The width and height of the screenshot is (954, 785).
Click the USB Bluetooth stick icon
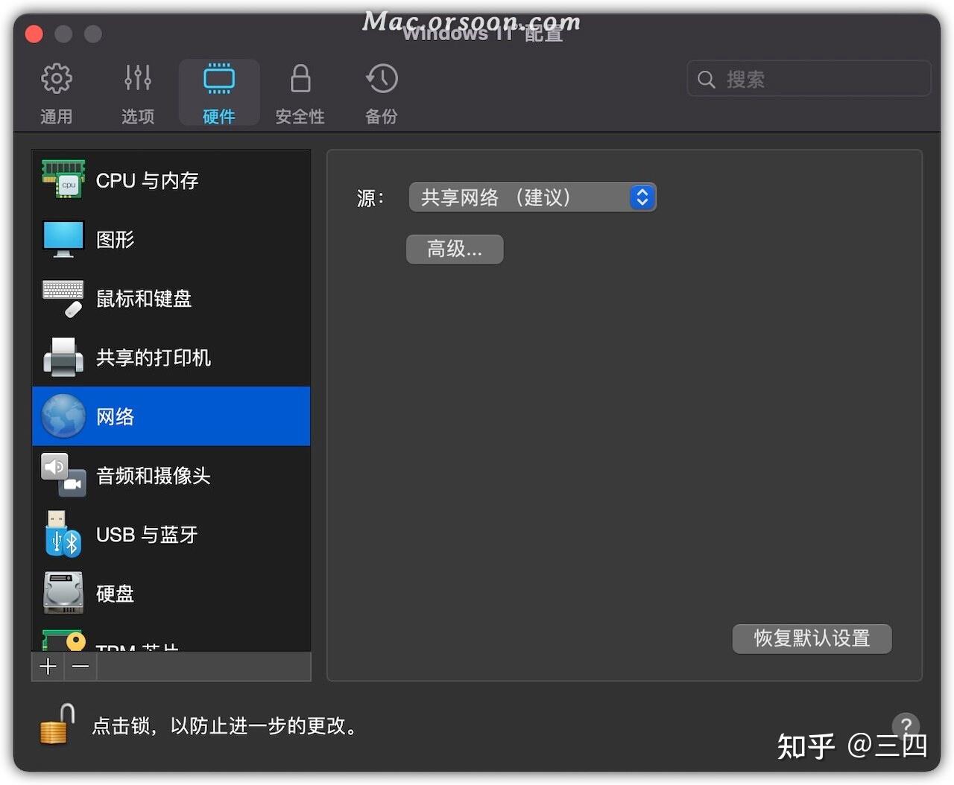pos(63,534)
